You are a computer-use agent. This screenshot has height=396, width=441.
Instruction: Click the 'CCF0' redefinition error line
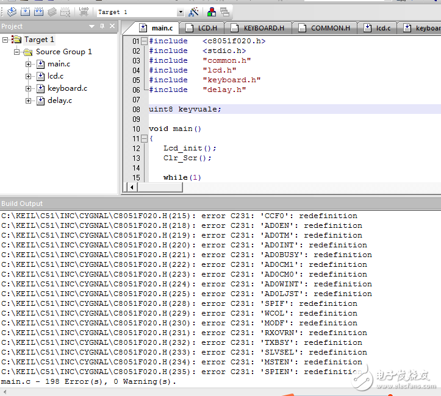click(x=179, y=216)
